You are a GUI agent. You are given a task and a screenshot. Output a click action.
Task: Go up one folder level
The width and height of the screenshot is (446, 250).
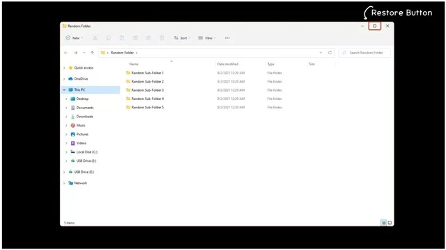point(92,53)
